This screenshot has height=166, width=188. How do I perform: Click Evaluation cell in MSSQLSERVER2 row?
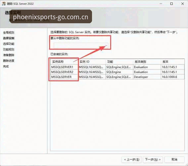[x=147, y=72]
